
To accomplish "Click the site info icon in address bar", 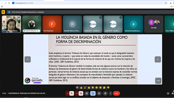I will click(x=13, y=3).
